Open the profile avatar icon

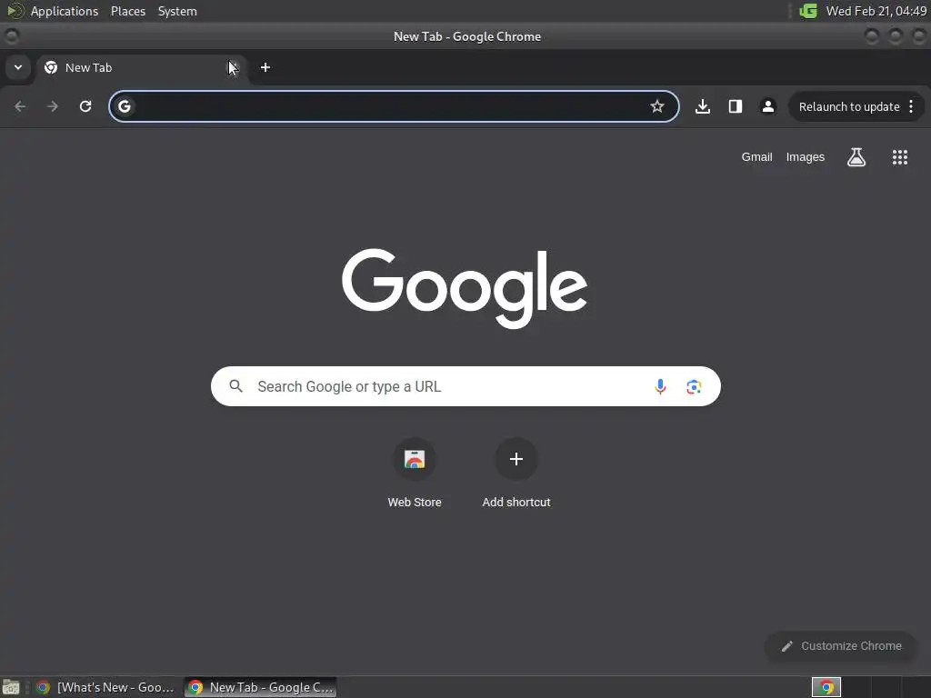click(x=767, y=106)
